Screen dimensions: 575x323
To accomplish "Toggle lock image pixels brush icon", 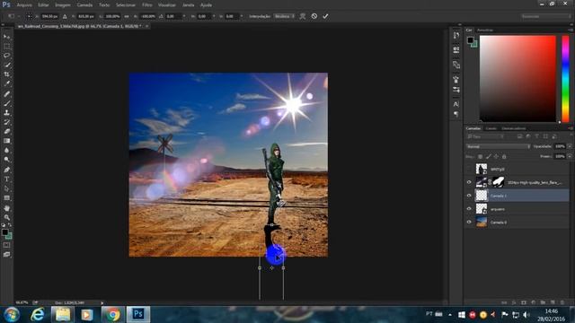I will pos(488,157).
